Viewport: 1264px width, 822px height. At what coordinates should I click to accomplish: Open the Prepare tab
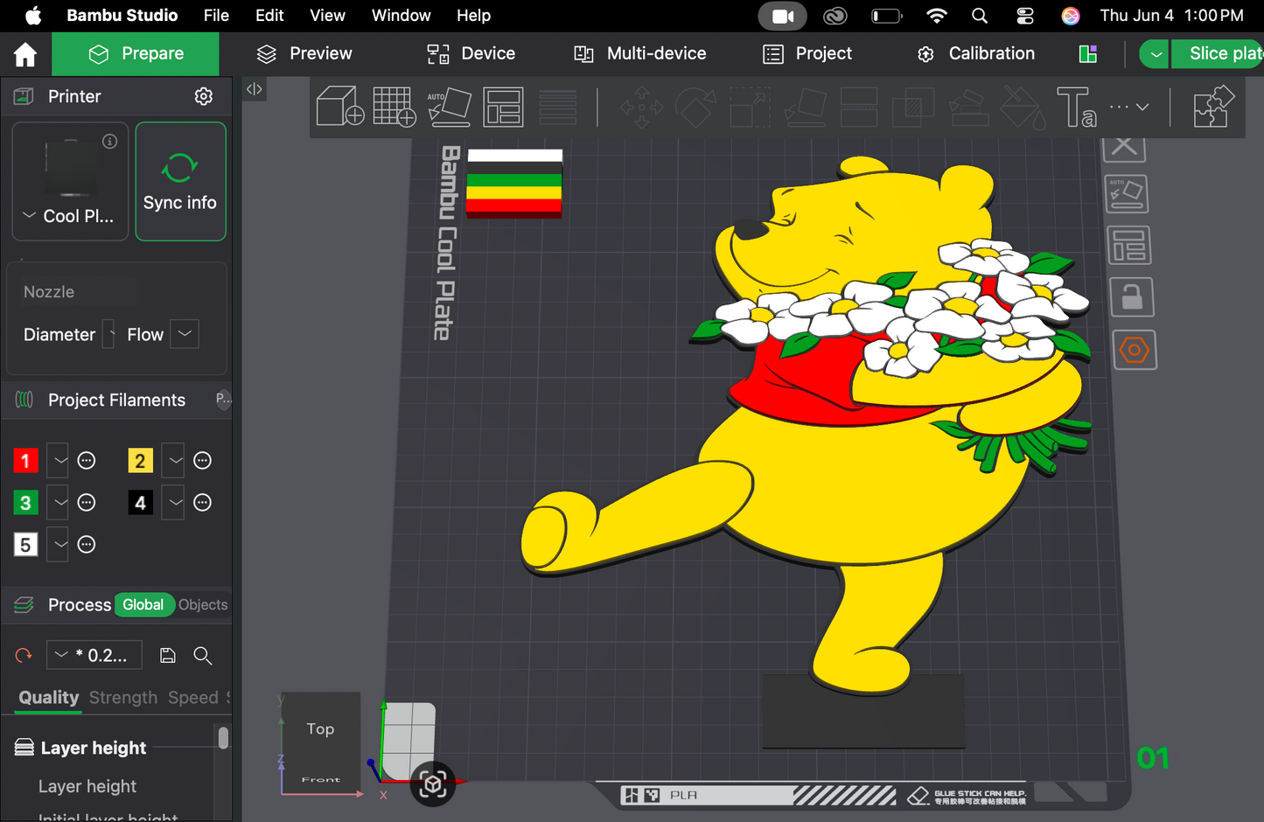pos(136,54)
